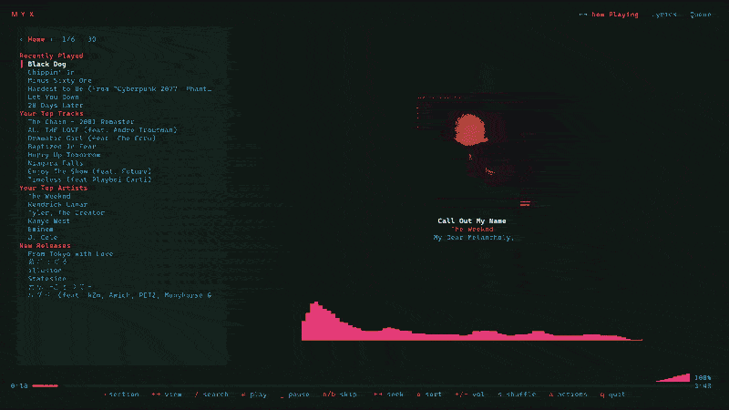Open release From Tokyo with Love
729x410 pixels.
(70, 254)
